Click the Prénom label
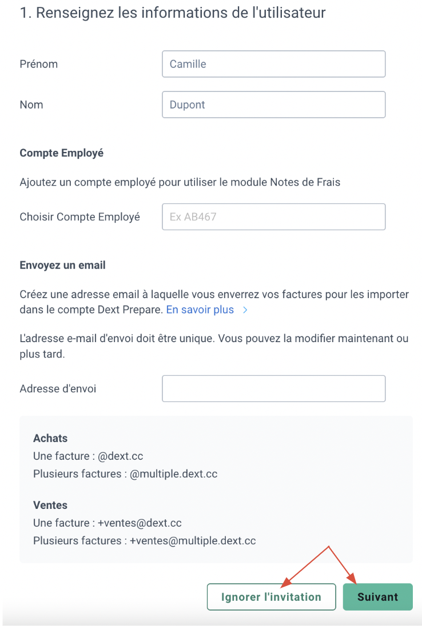Viewport: 422px width, 626px height. tap(39, 64)
